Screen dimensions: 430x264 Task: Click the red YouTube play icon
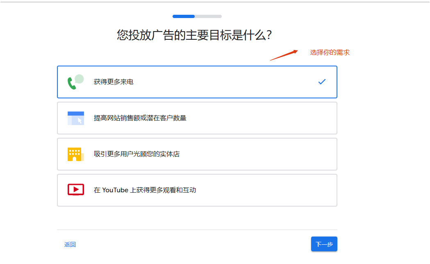point(76,189)
